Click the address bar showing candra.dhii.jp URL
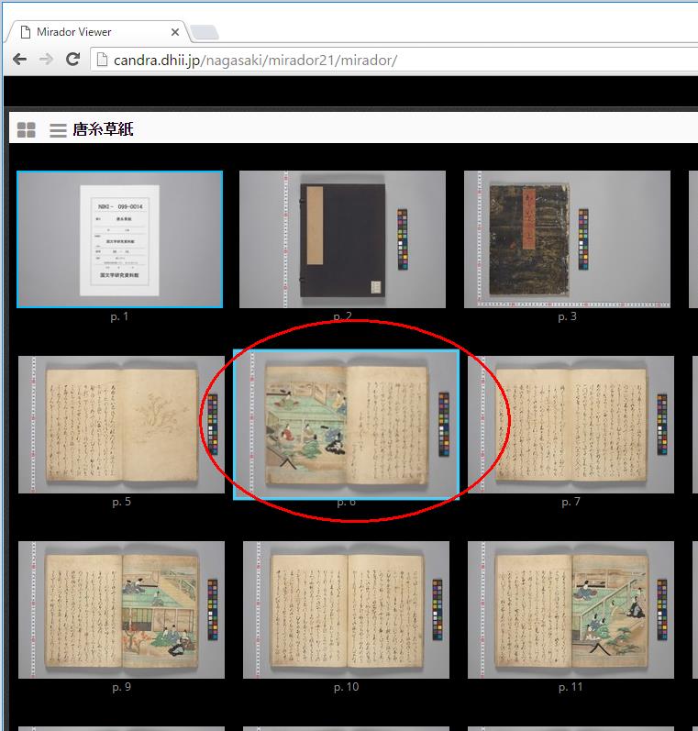Screen dimensions: 698x731 pos(394,61)
